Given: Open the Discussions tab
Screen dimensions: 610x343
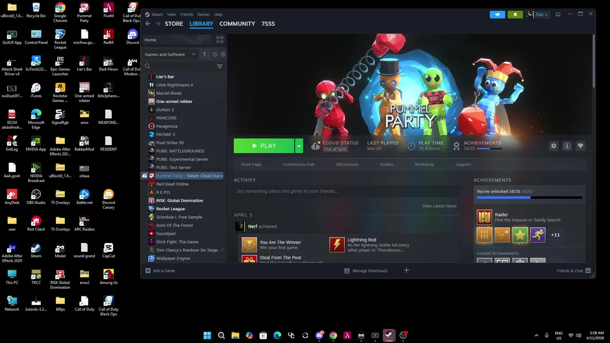Looking at the screenshot, I should (x=347, y=164).
